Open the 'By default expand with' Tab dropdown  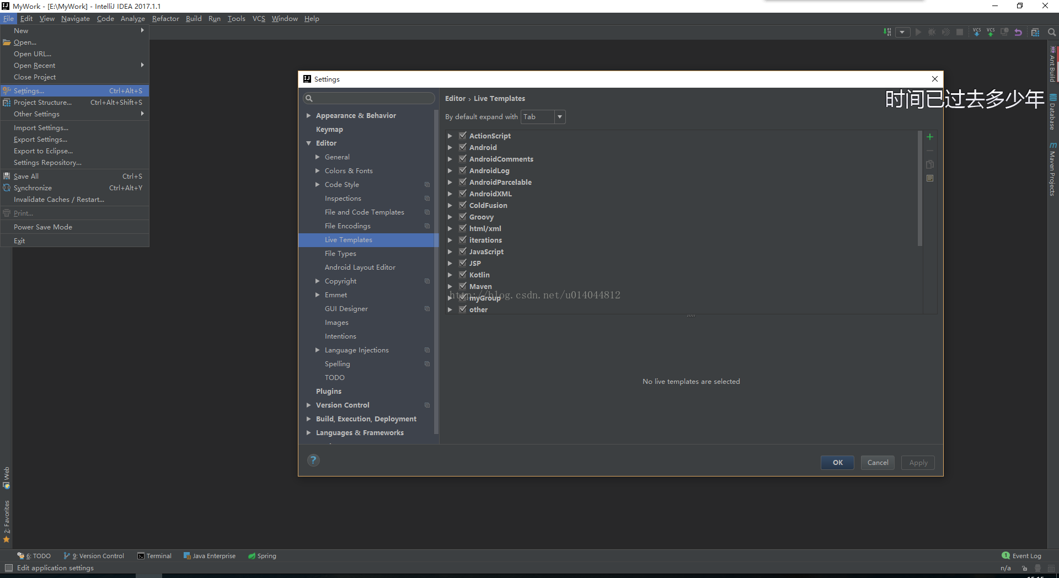coord(543,117)
